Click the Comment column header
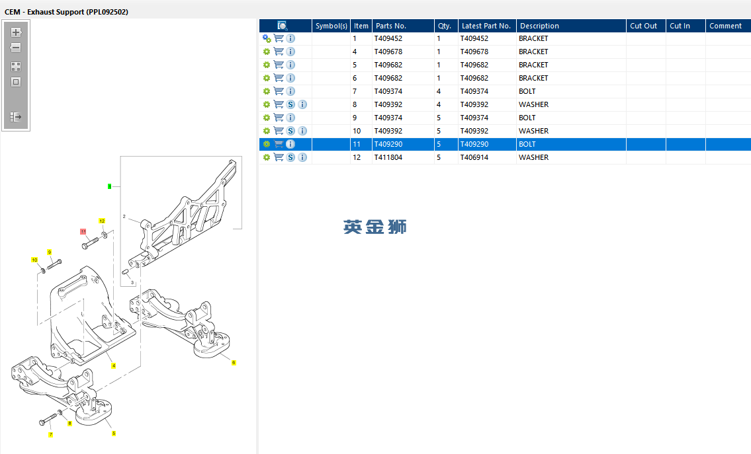Screen dimensions: 751x454 click(728, 26)
